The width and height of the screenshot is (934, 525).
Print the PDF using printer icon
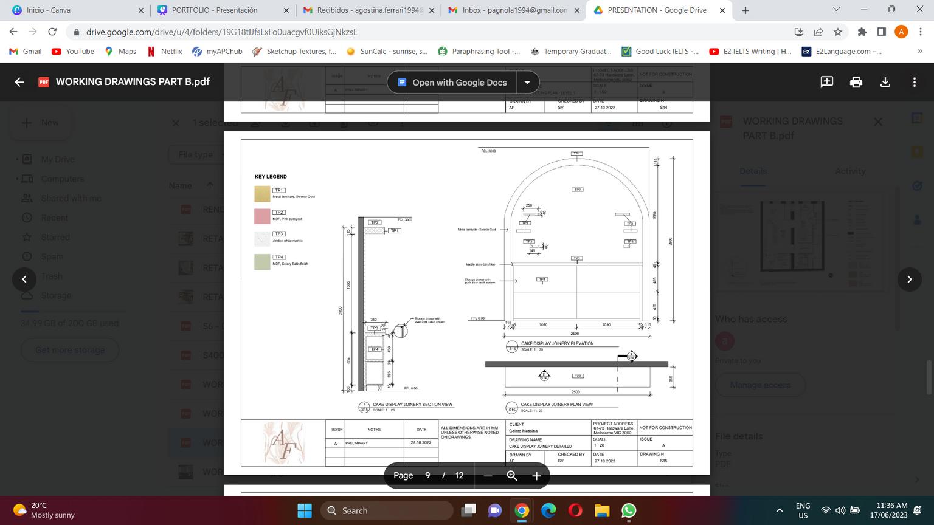pos(856,82)
